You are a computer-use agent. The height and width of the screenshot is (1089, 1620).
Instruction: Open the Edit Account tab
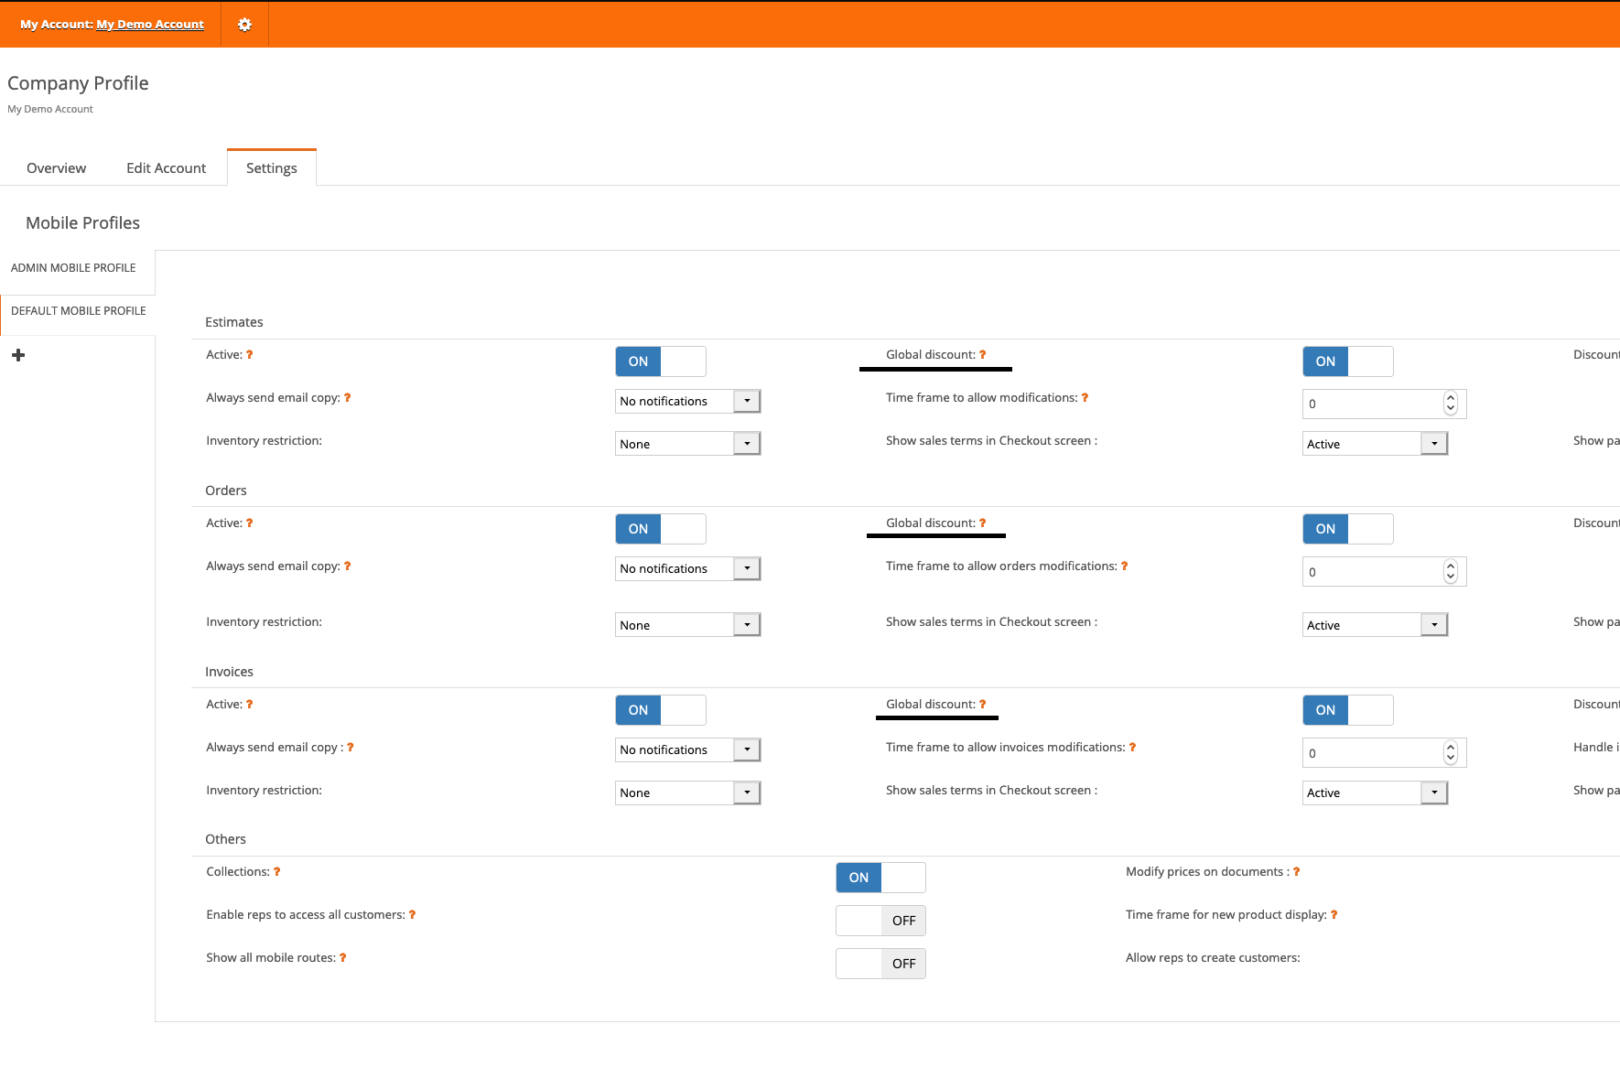coord(166,168)
